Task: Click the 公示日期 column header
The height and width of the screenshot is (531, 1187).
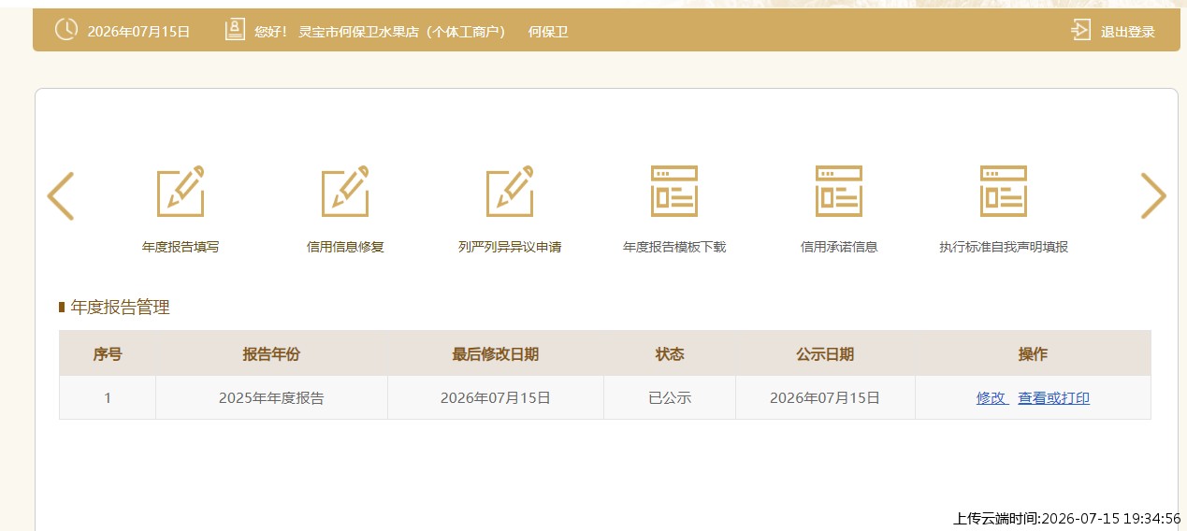Action: 825,353
